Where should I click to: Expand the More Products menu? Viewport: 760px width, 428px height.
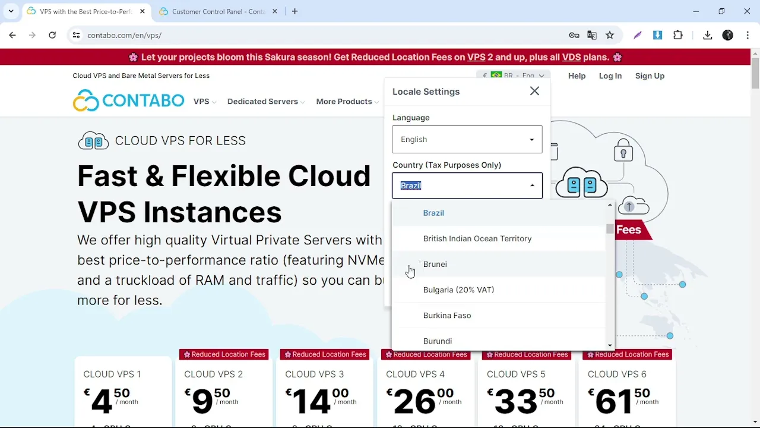coord(347,102)
